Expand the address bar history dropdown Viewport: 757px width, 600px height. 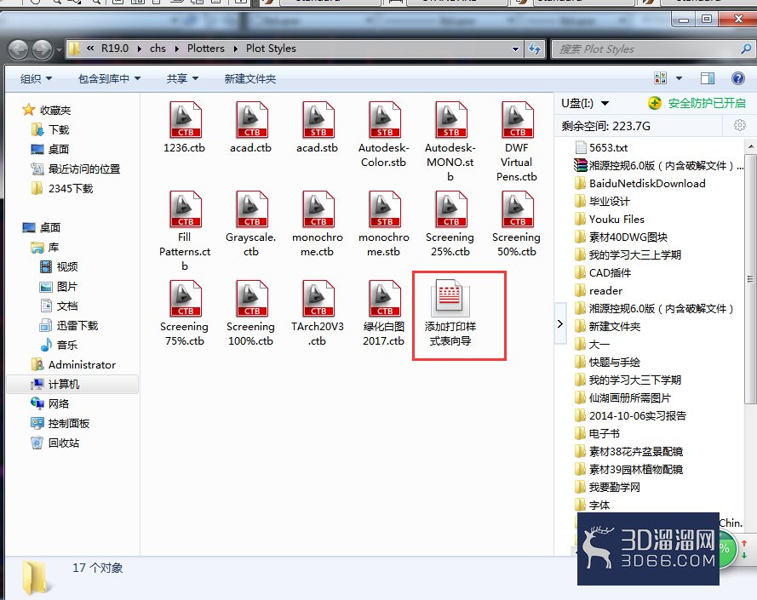click(516, 49)
